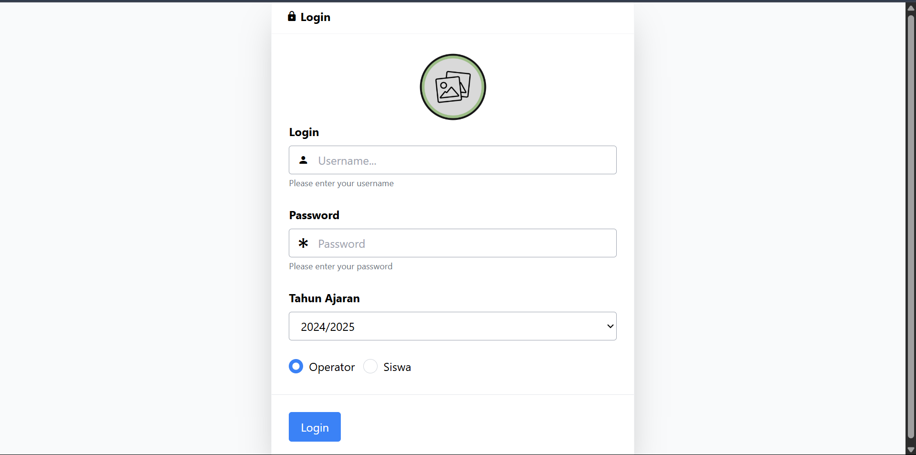Click the Tahun Ajaran field label
Screen dimensions: 916x455
[324, 298]
